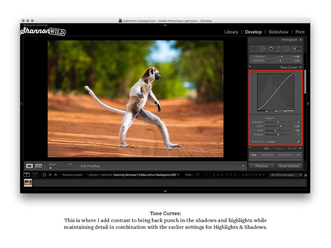The height and width of the screenshot is (248, 331).
Task: Click the Darks region slider
Action: [278, 131]
